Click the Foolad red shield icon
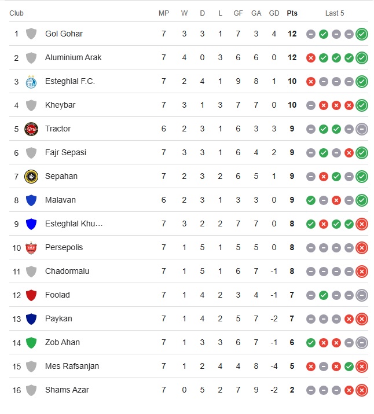374x414 pixels. coord(31,295)
